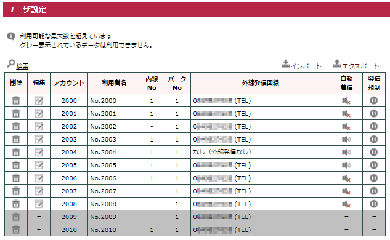Edit user No.2006 via pencil icon

39,178
